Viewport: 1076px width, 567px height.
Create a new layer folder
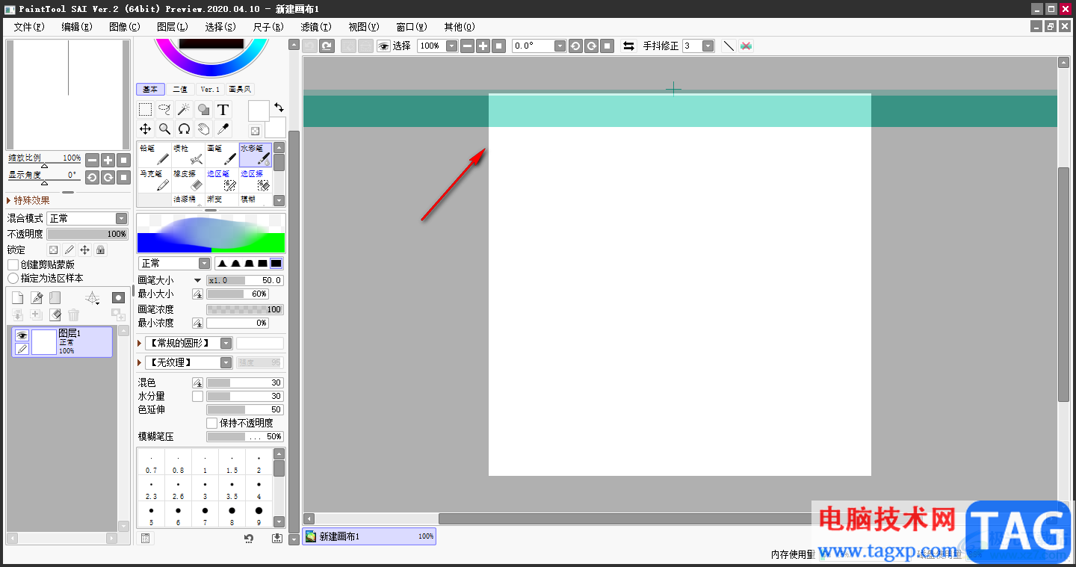(55, 297)
